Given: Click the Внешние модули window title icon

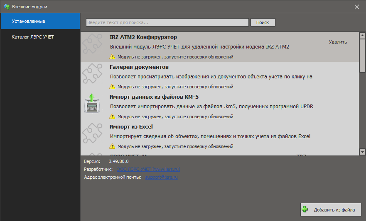Looking at the screenshot, I should pos(7,7).
